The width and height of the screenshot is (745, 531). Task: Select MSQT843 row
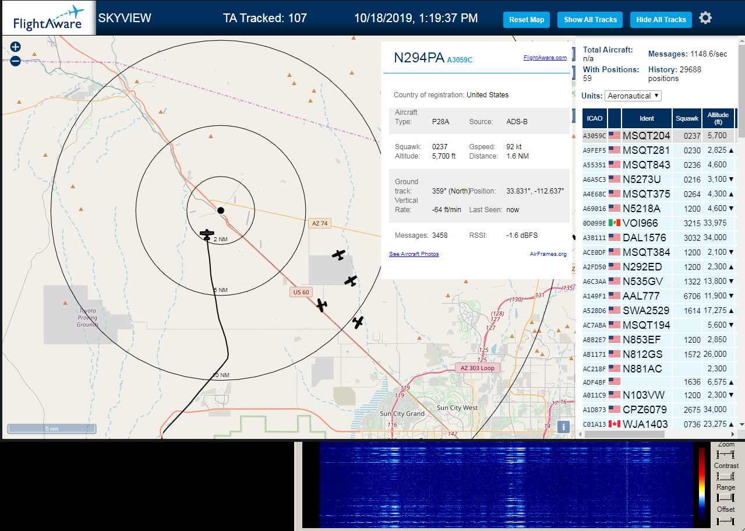coord(659,165)
